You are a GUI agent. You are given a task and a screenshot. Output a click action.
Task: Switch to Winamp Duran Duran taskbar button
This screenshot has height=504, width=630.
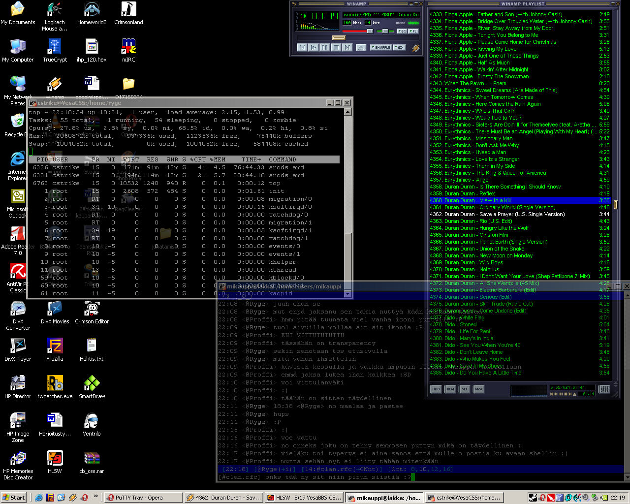pyautogui.click(x=223, y=498)
